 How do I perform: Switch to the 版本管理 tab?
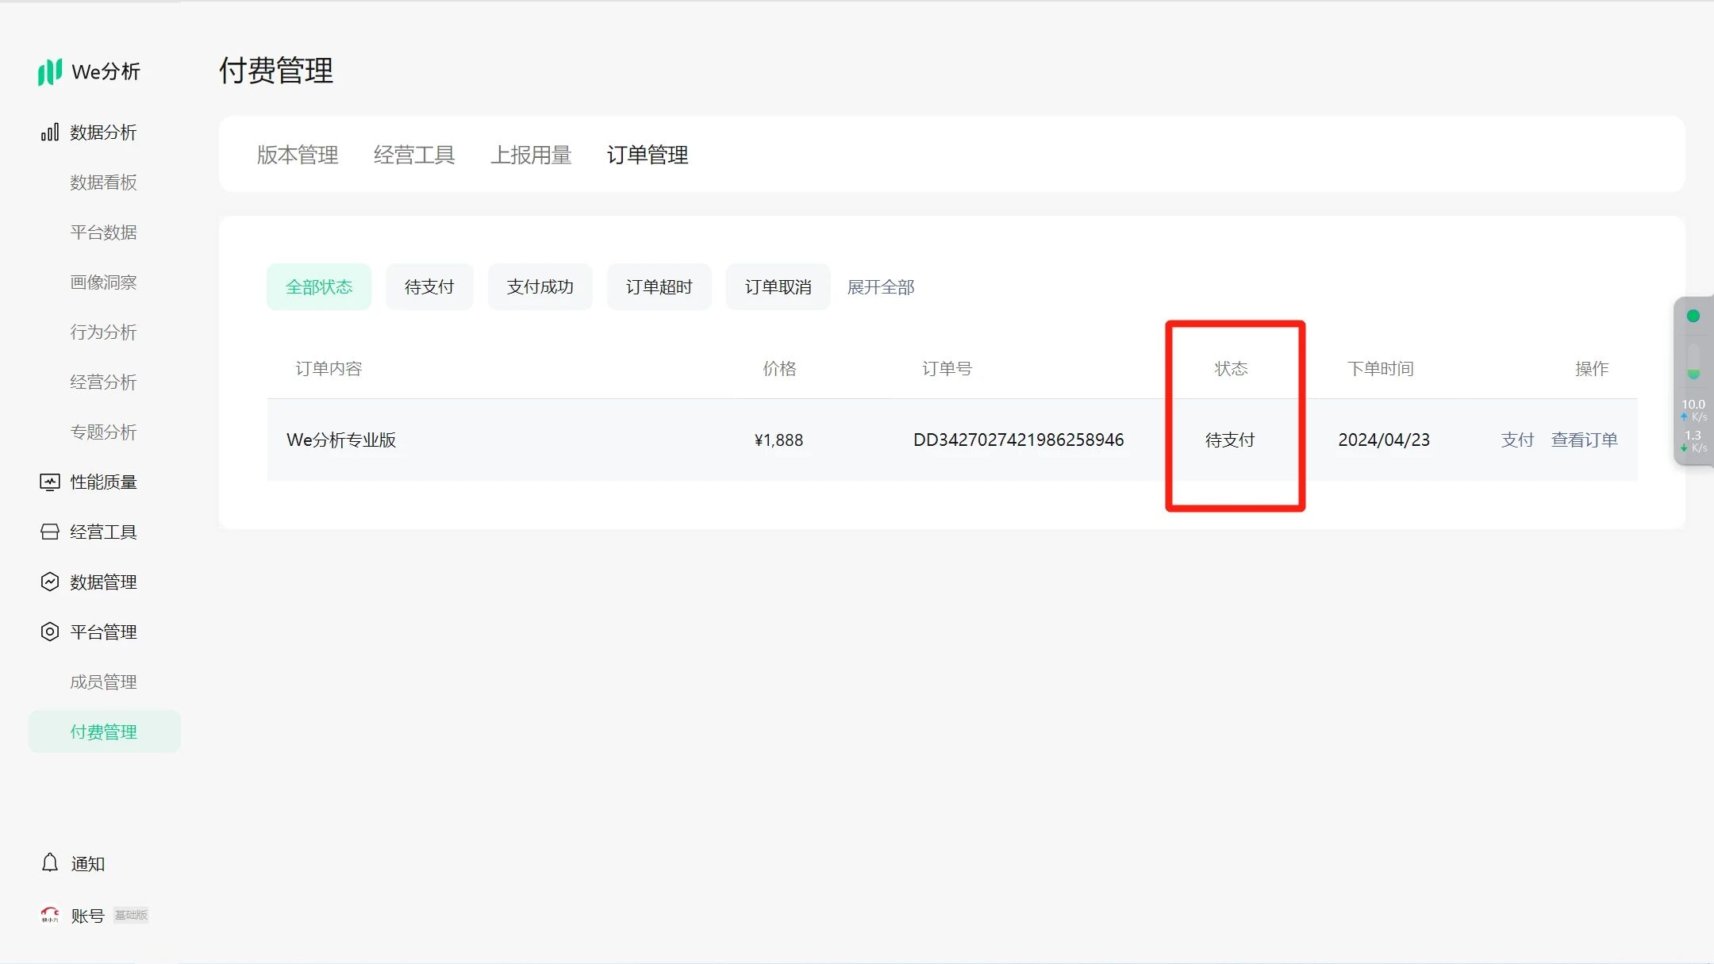tap(298, 155)
